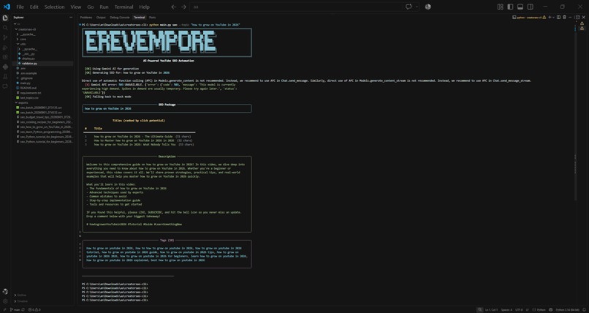
Task: Close the terminal panel
Action: pyautogui.click(x=583, y=17)
